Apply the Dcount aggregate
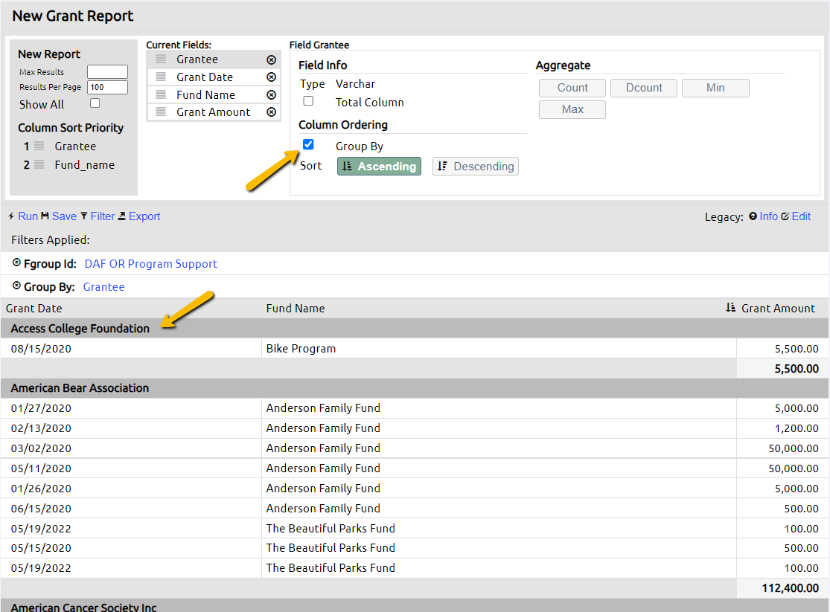This screenshot has width=830, height=612. (x=644, y=88)
